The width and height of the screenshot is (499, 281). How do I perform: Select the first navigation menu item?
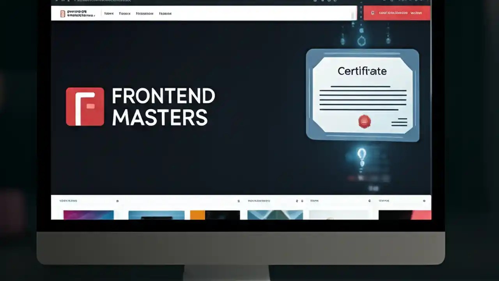[x=109, y=13]
